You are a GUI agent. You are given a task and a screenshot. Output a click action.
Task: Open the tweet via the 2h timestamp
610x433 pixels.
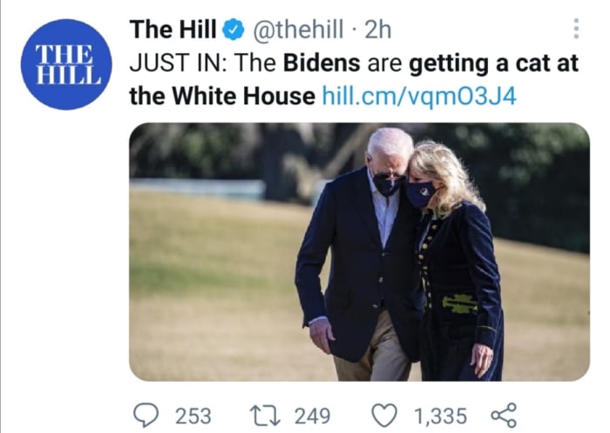[x=377, y=30]
